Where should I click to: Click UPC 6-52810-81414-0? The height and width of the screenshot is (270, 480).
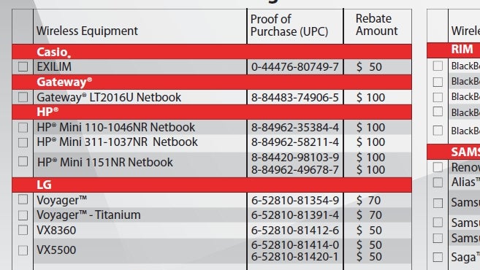pos(295,245)
